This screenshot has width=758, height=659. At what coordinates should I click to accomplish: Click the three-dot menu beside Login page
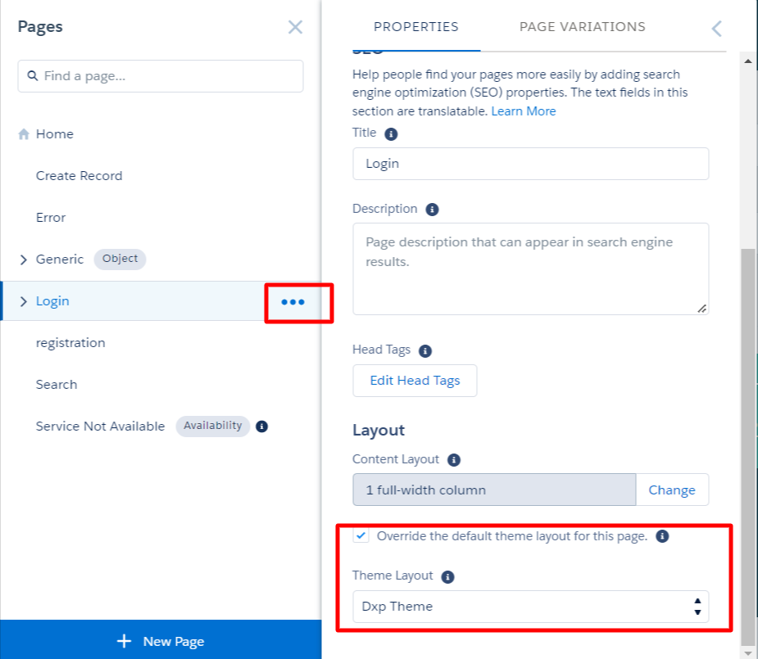click(x=293, y=302)
